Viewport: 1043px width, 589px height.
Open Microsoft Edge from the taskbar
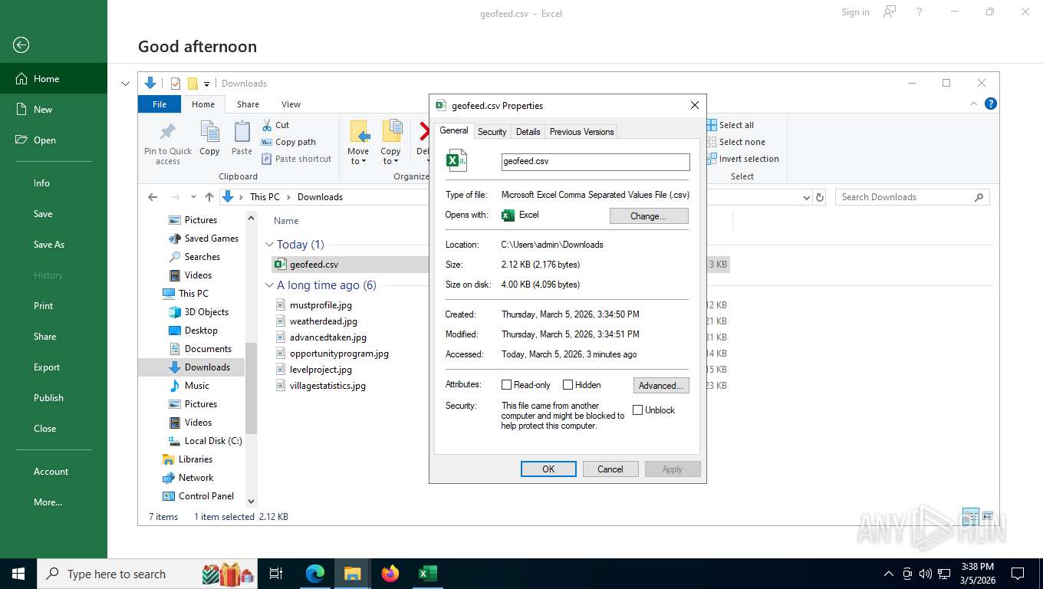[315, 574]
